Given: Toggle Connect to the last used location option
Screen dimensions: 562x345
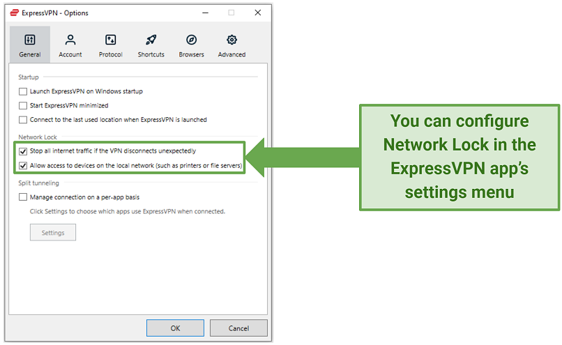Looking at the screenshot, I should tap(23, 119).
